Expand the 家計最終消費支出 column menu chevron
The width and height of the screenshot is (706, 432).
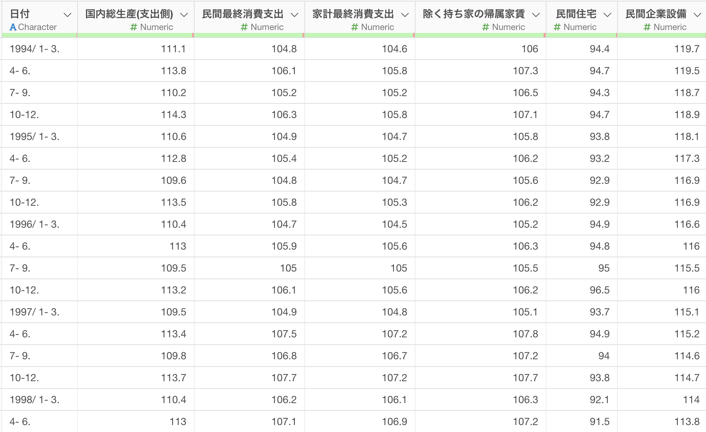[x=405, y=15]
